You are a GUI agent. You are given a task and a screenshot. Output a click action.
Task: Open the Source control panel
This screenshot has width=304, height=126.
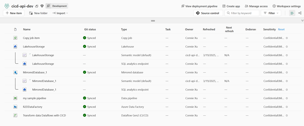(208, 13)
